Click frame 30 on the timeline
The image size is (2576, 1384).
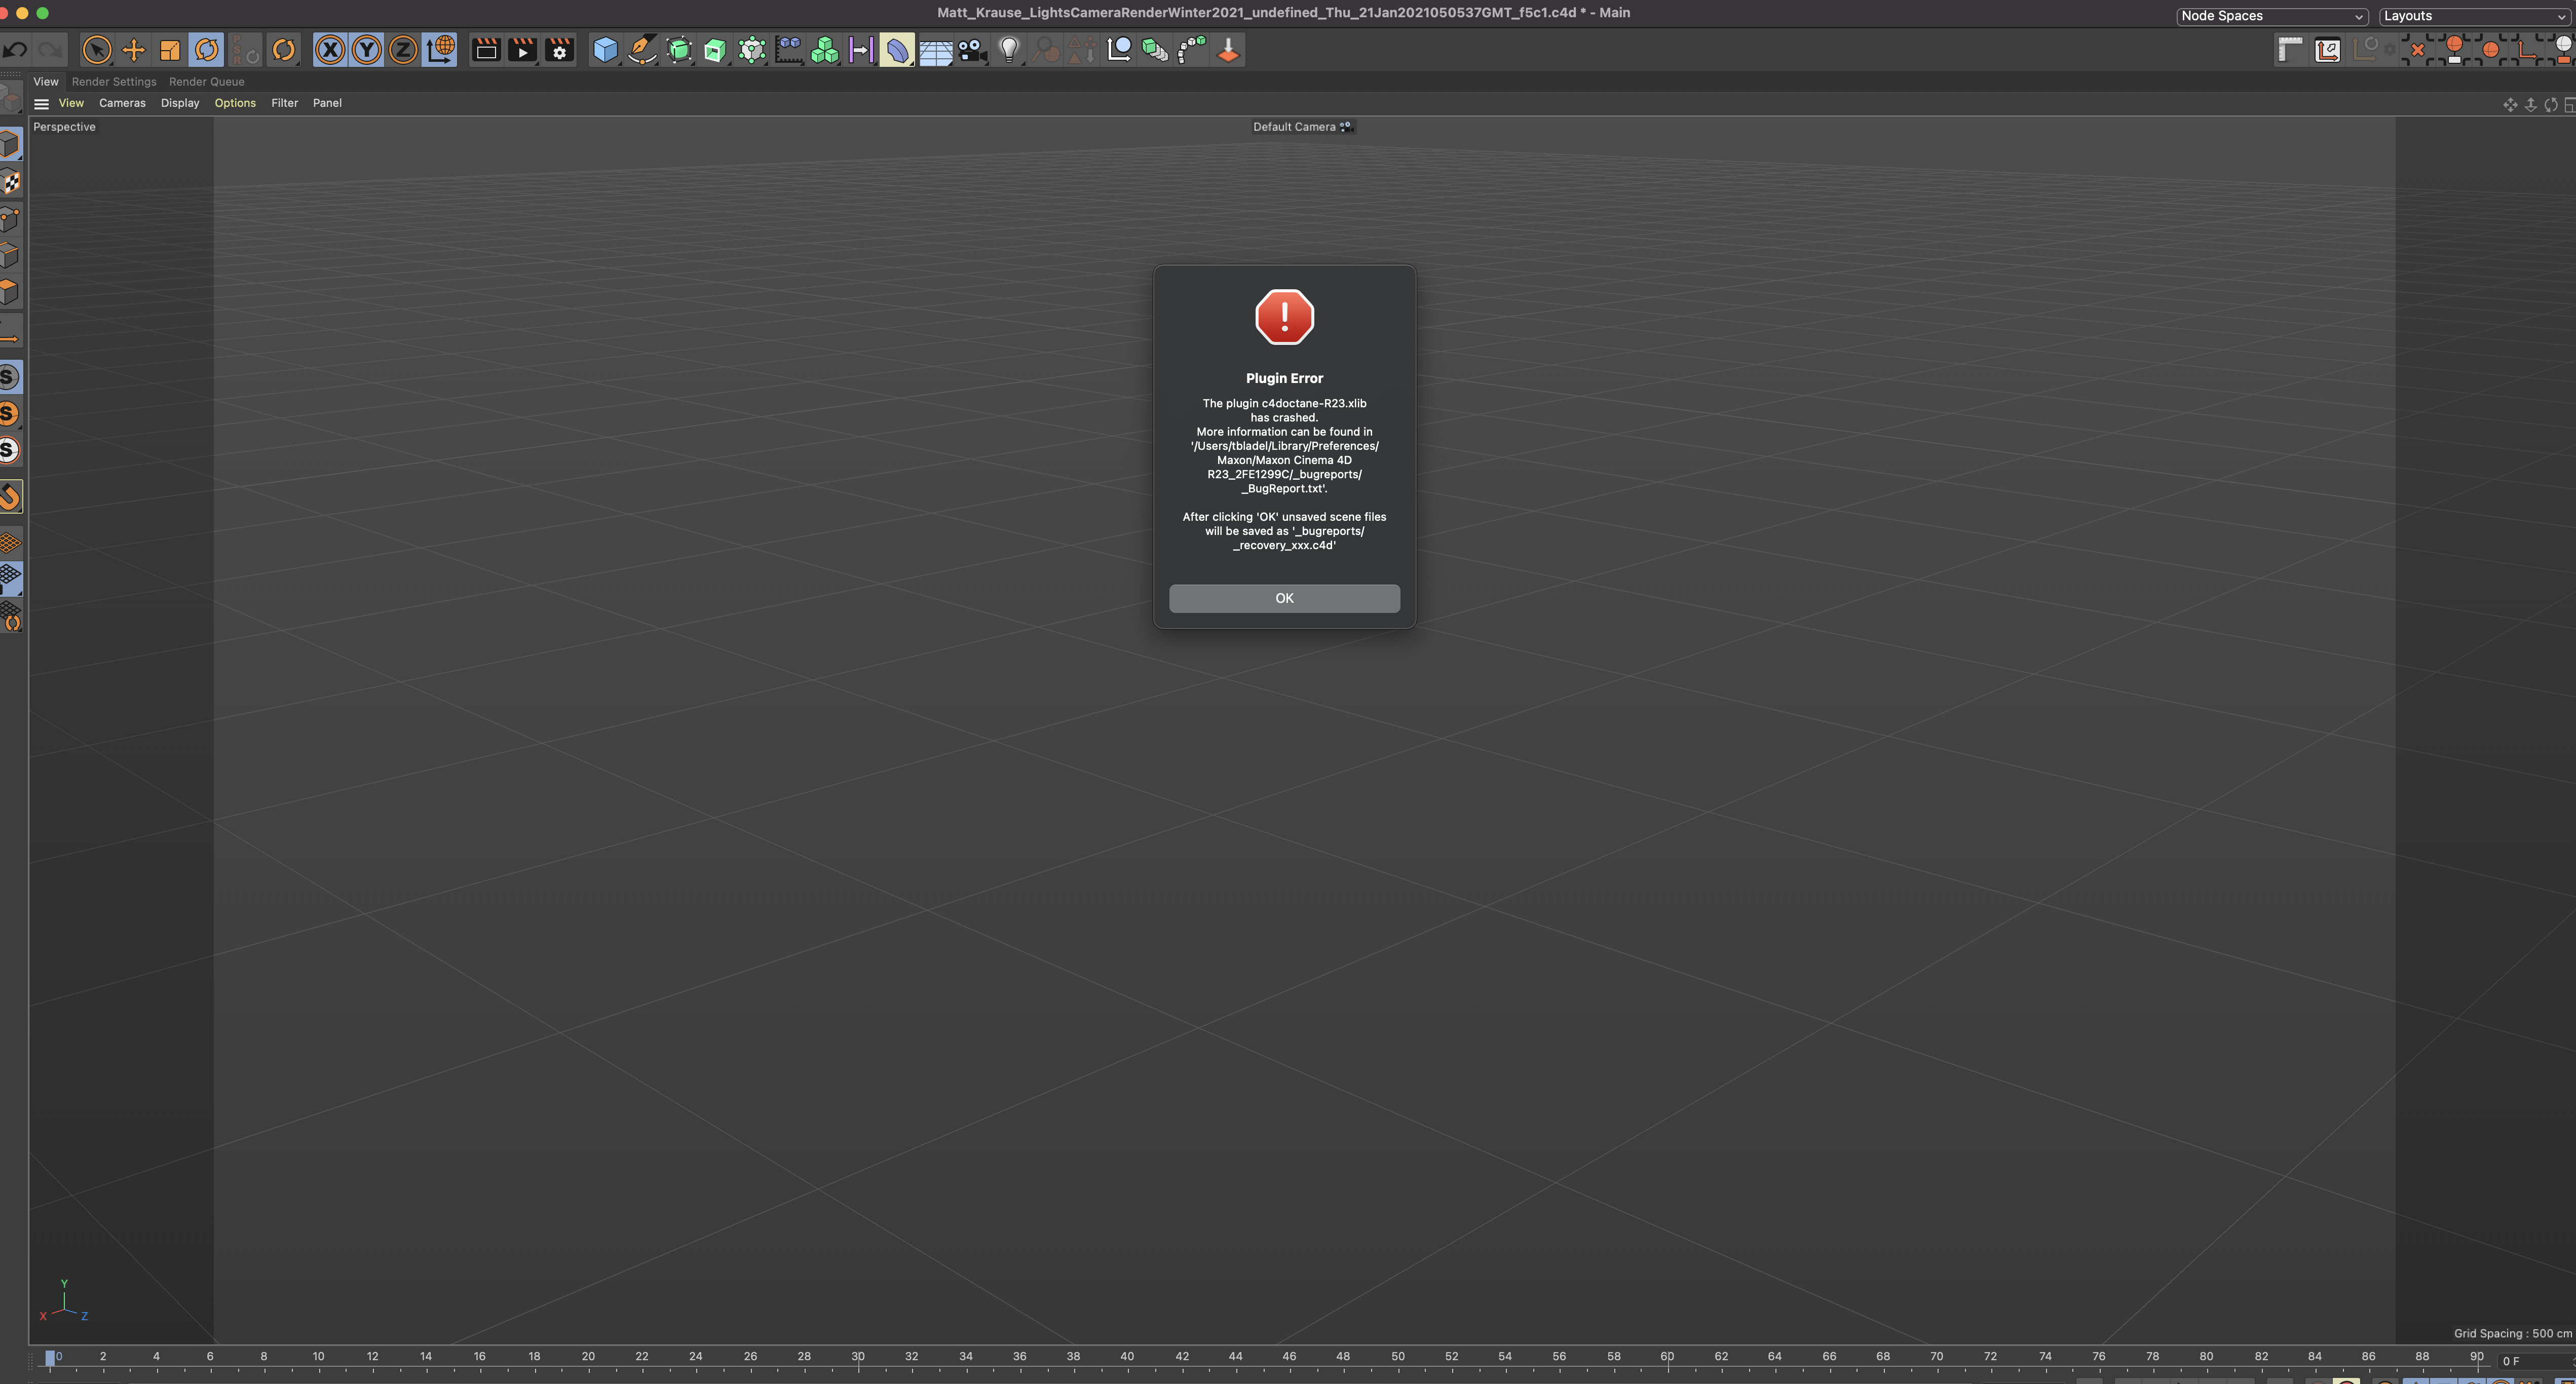point(858,1357)
